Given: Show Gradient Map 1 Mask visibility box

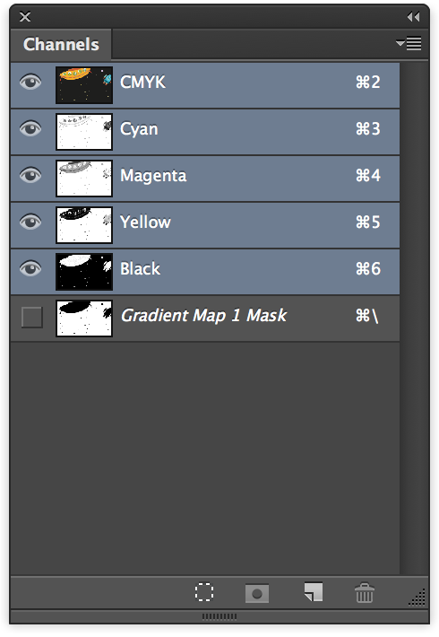Looking at the screenshot, I should click(x=32, y=318).
